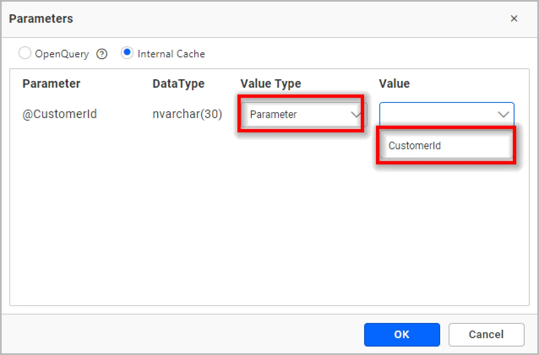Select the OpenQuery radio button
539x355 pixels.
(25, 54)
